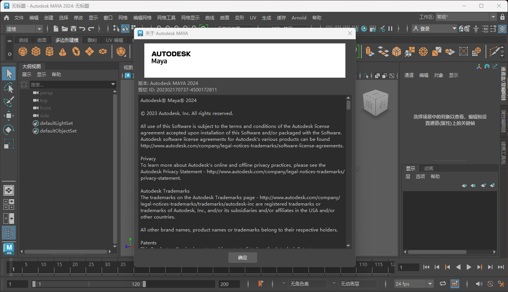Toggle the loop playback button

(443, 284)
